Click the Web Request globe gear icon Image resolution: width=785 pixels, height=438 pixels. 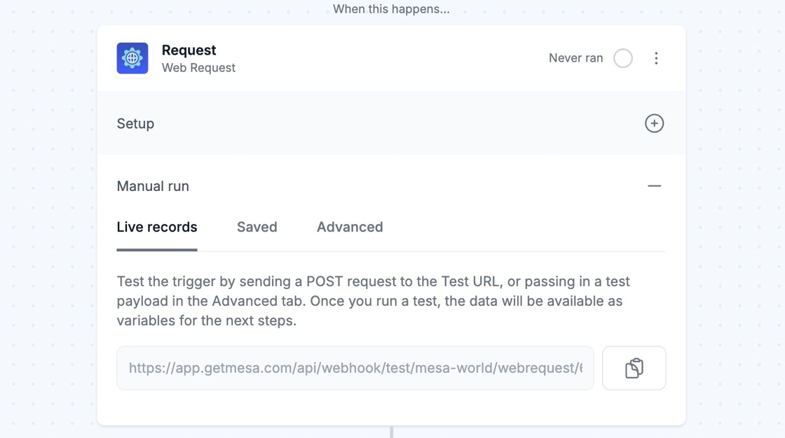coord(132,58)
